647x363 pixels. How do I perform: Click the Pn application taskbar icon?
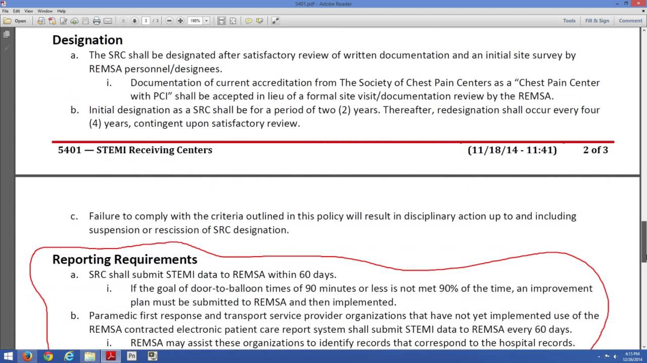[x=131, y=356]
